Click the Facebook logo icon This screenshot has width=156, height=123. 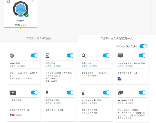[120, 79]
